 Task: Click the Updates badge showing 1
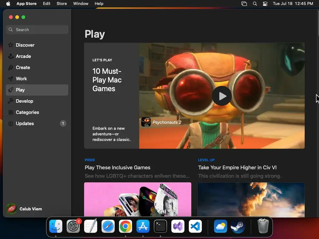(63, 123)
